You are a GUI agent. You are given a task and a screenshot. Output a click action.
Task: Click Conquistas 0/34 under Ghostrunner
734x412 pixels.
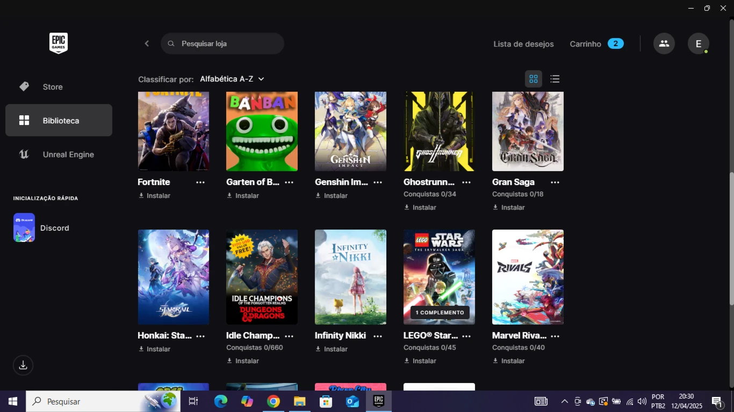coord(430,194)
